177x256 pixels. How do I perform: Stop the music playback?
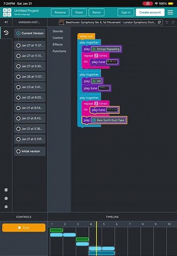point(24,227)
